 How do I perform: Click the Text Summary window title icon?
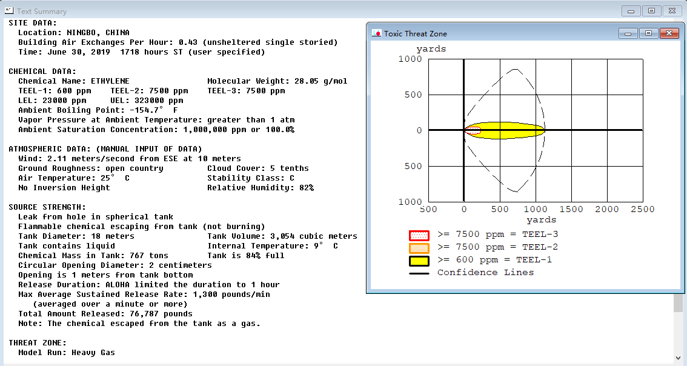(9, 10)
